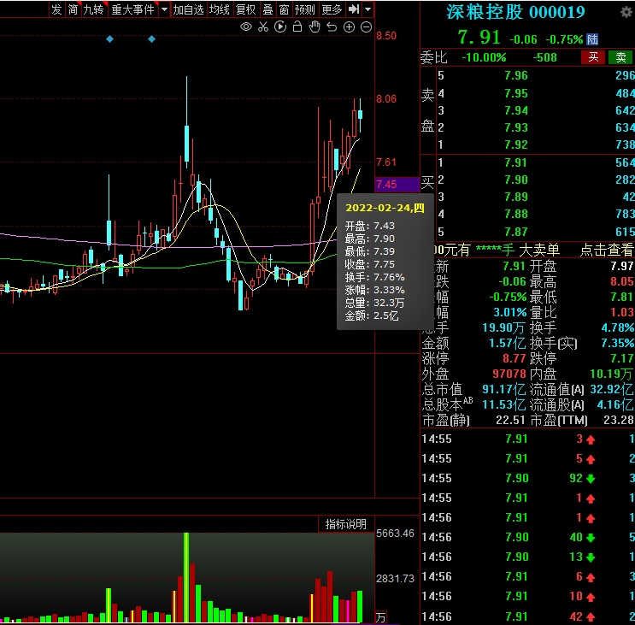The image size is (635, 625).
Task: Select the 九转 indicator tab
Action: (93, 9)
